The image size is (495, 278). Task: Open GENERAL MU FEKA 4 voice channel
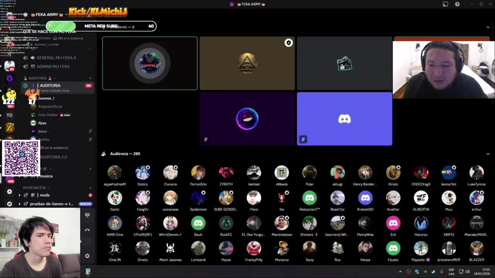pyautogui.click(x=56, y=58)
